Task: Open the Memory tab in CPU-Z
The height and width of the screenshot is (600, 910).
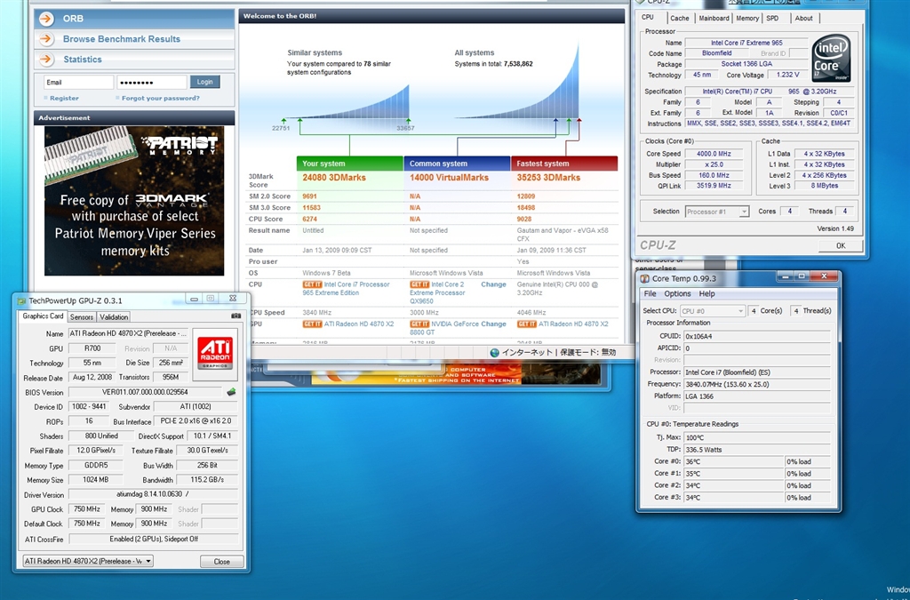Action: pos(747,18)
